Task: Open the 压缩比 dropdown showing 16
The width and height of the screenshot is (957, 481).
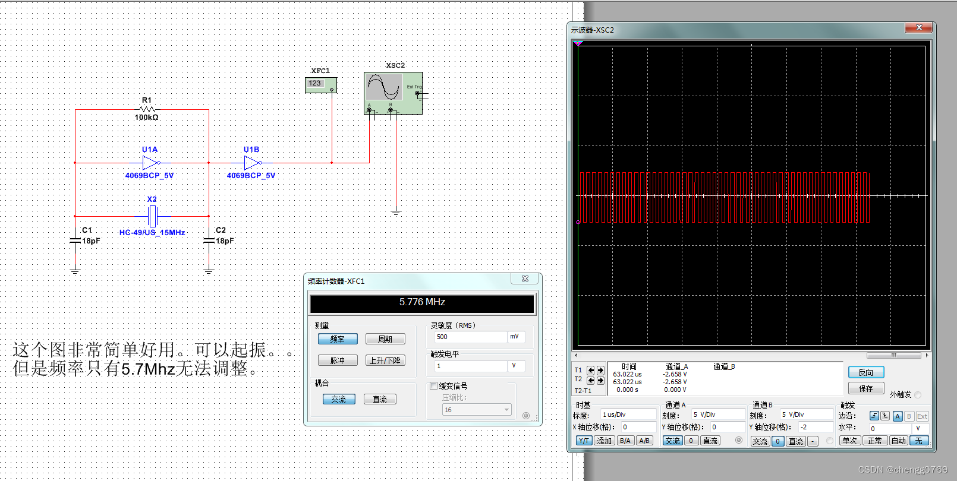Action: 477,410
